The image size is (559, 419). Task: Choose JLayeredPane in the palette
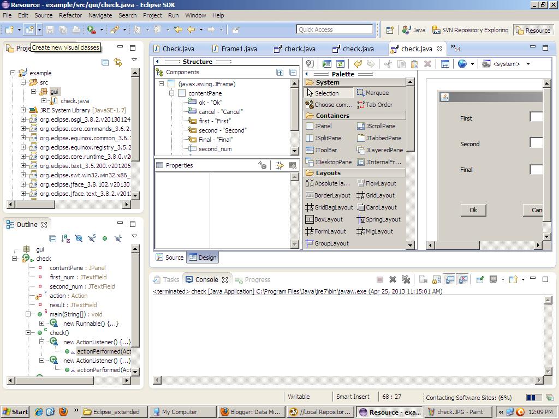380,150
